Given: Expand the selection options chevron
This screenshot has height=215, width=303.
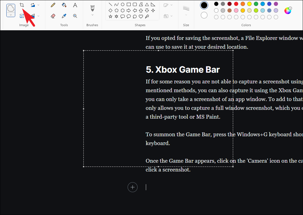Looking at the screenshot, I should coord(11,15).
